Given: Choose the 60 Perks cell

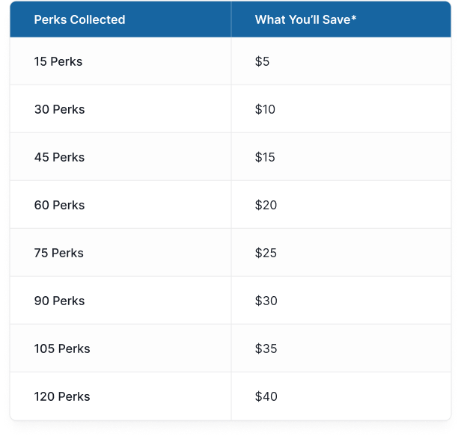Looking at the screenshot, I should (x=59, y=205).
